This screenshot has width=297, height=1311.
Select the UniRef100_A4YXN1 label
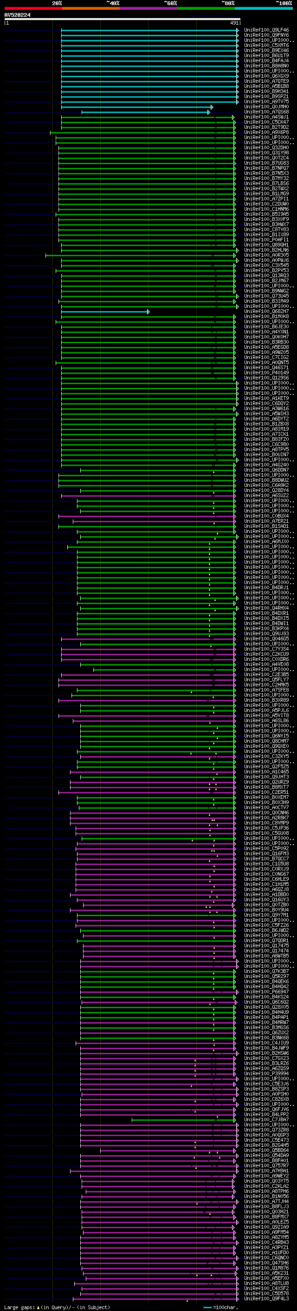click(x=266, y=332)
